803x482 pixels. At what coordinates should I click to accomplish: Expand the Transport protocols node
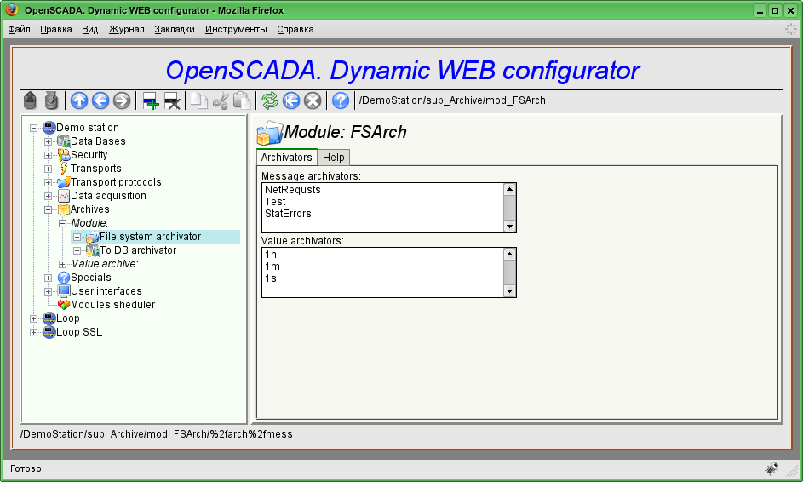click(x=49, y=182)
